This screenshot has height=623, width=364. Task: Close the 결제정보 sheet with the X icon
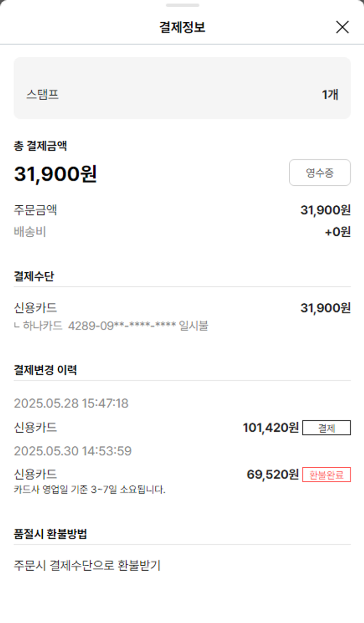(x=342, y=27)
